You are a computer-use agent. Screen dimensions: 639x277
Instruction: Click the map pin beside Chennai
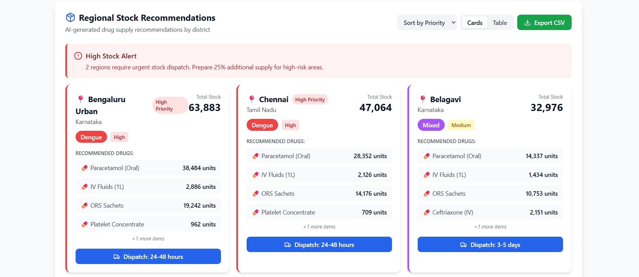[x=252, y=99]
